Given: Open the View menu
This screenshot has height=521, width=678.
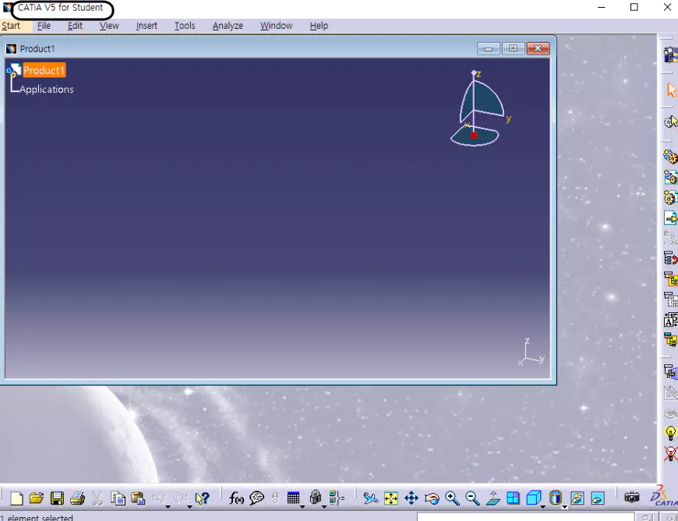Looking at the screenshot, I should 109,26.
